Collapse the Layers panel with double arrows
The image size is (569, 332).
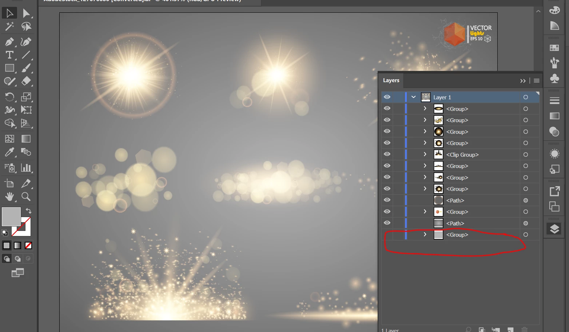523,81
